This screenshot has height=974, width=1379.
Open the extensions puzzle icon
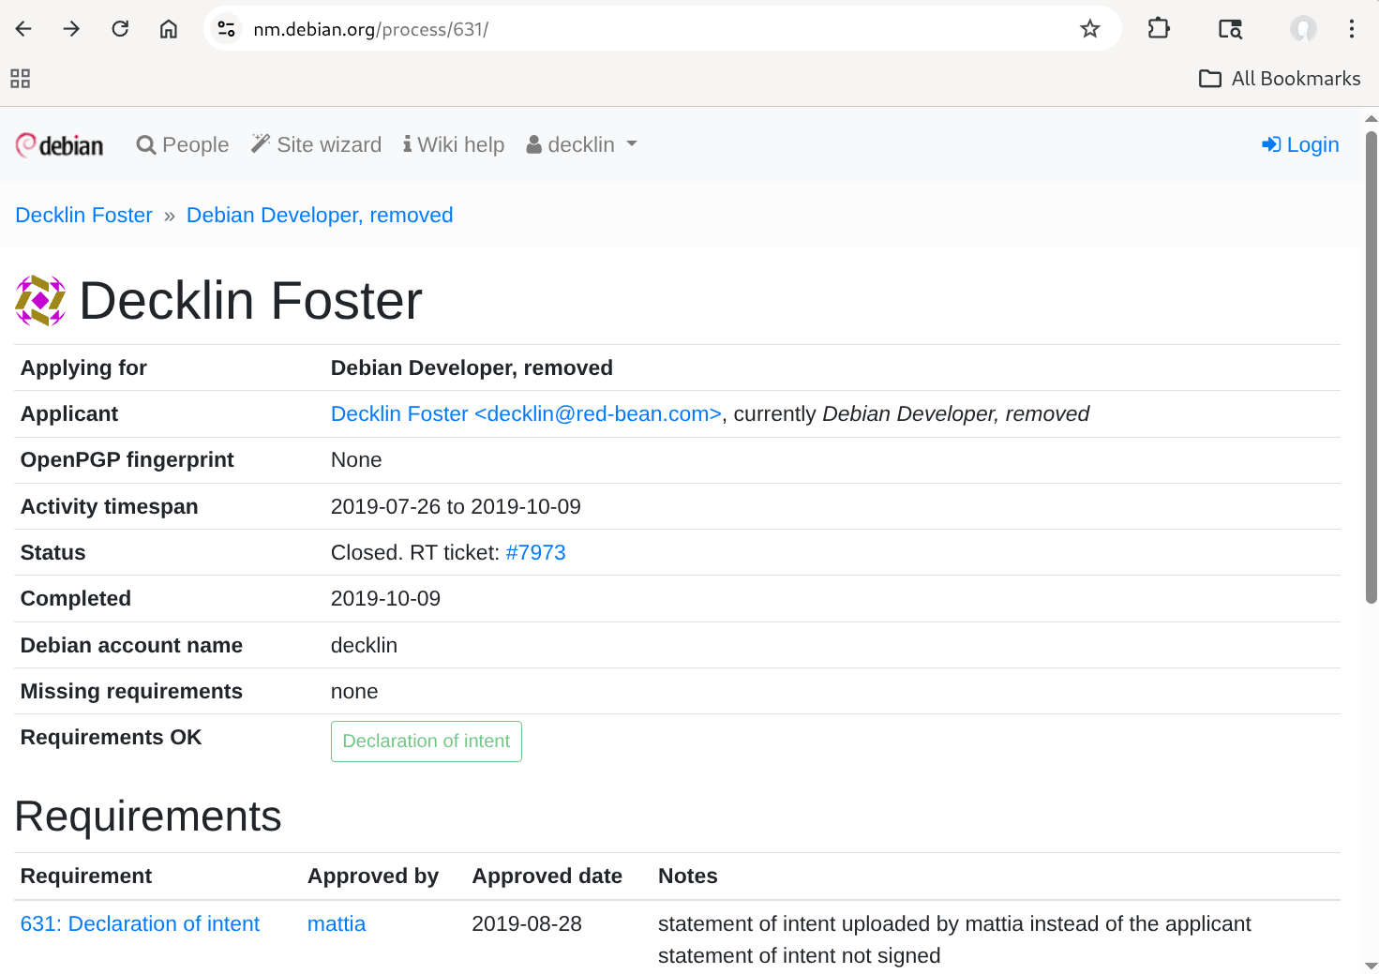[x=1159, y=29]
